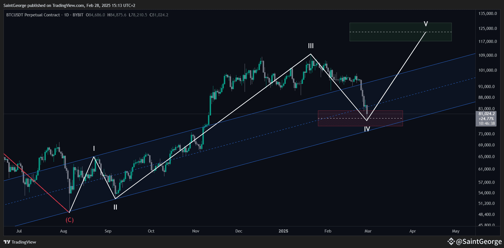The image size is (504, 248).
Task: Click the Aug label on the time axis
Action: click(64, 231)
